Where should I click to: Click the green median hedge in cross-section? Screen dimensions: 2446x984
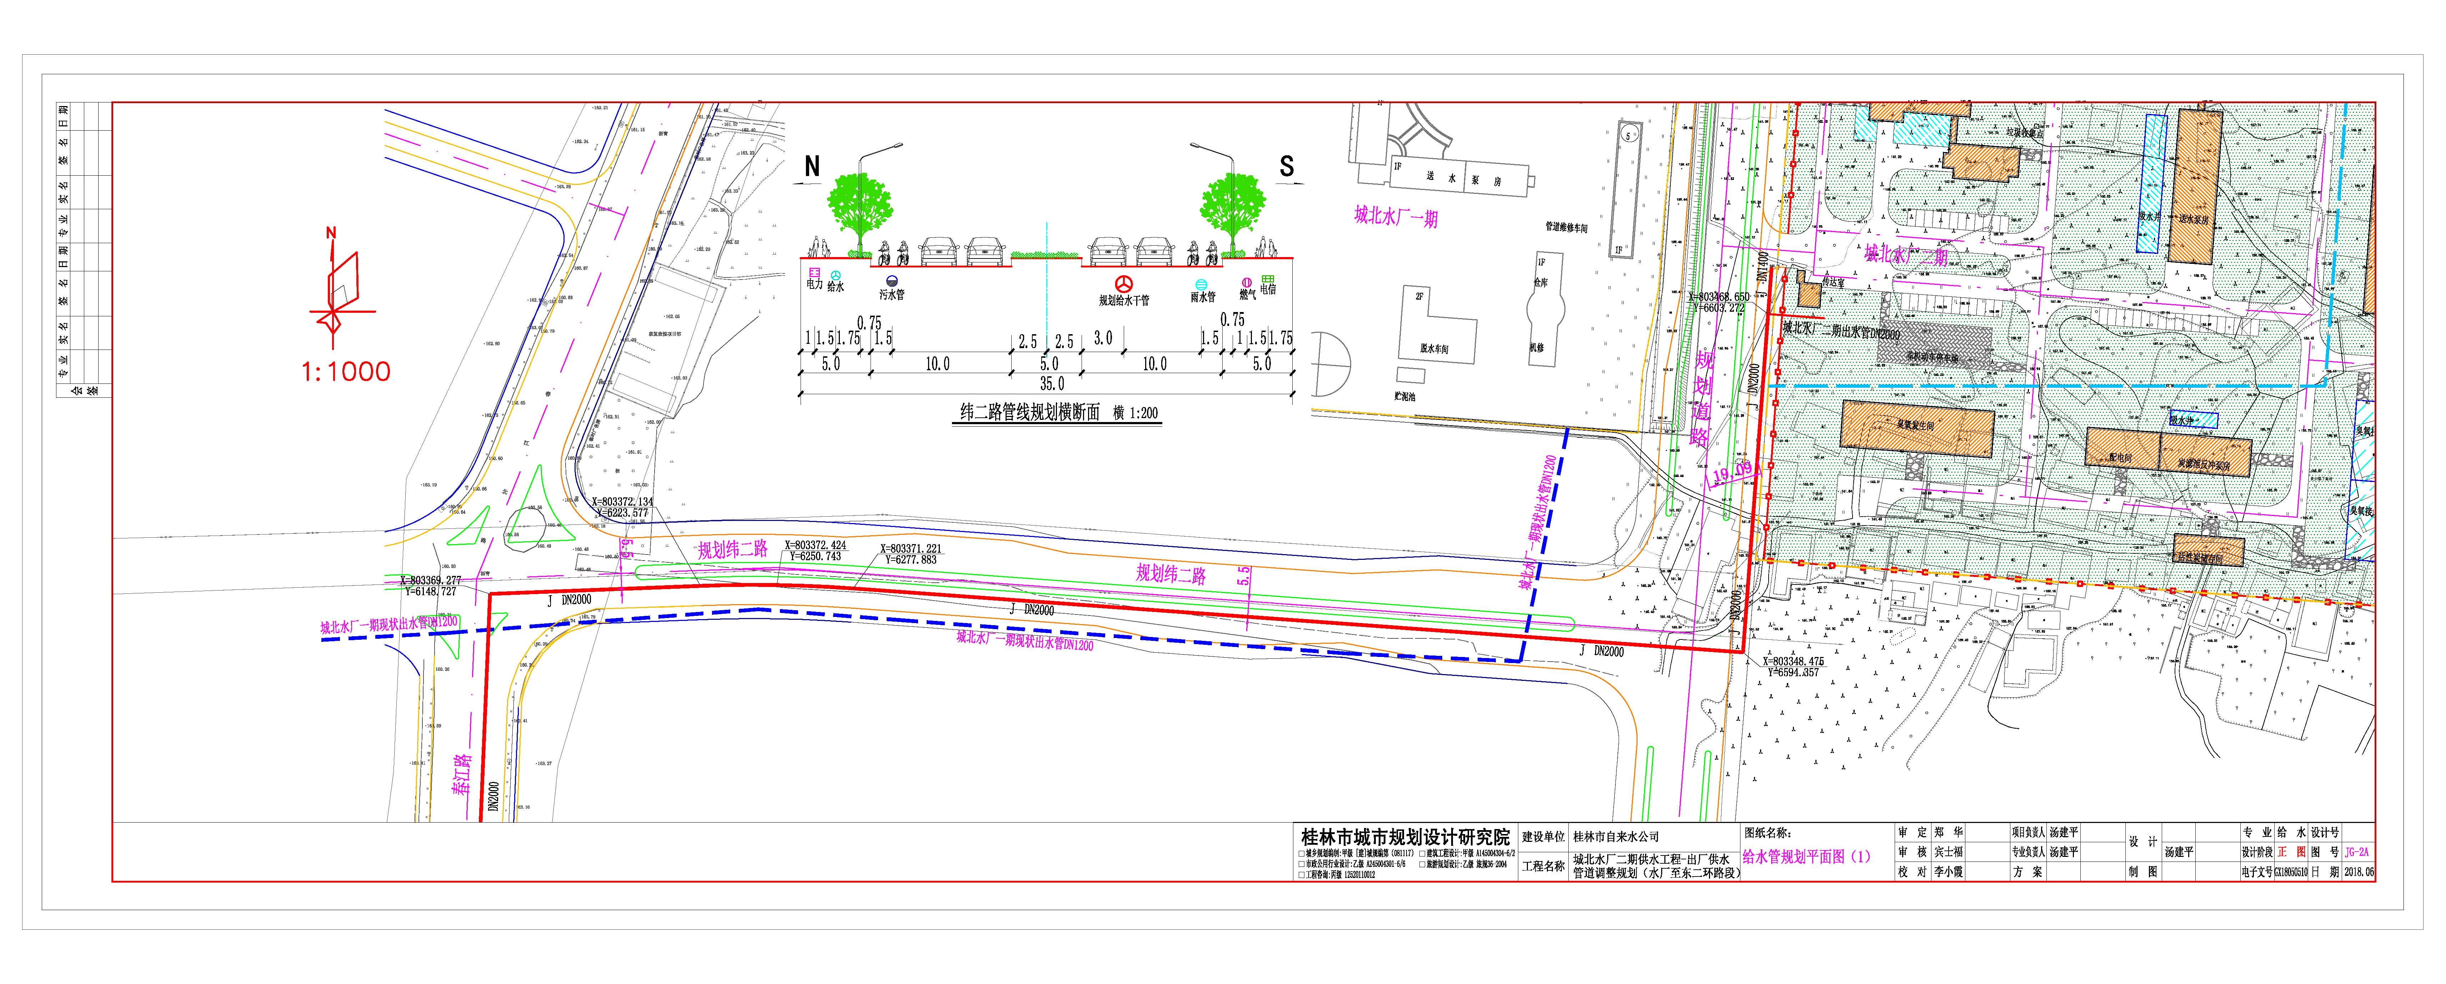click(x=1046, y=255)
